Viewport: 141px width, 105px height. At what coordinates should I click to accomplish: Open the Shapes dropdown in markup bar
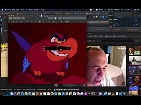point(27,22)
